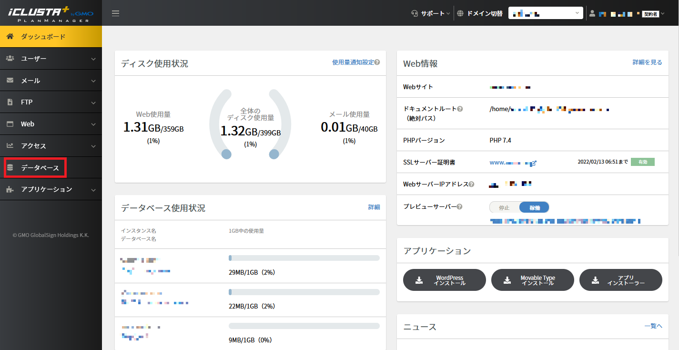Click help icon next to WebサーバーIPアドレス
The image size is (679, 350).
[x=471, y=184]
